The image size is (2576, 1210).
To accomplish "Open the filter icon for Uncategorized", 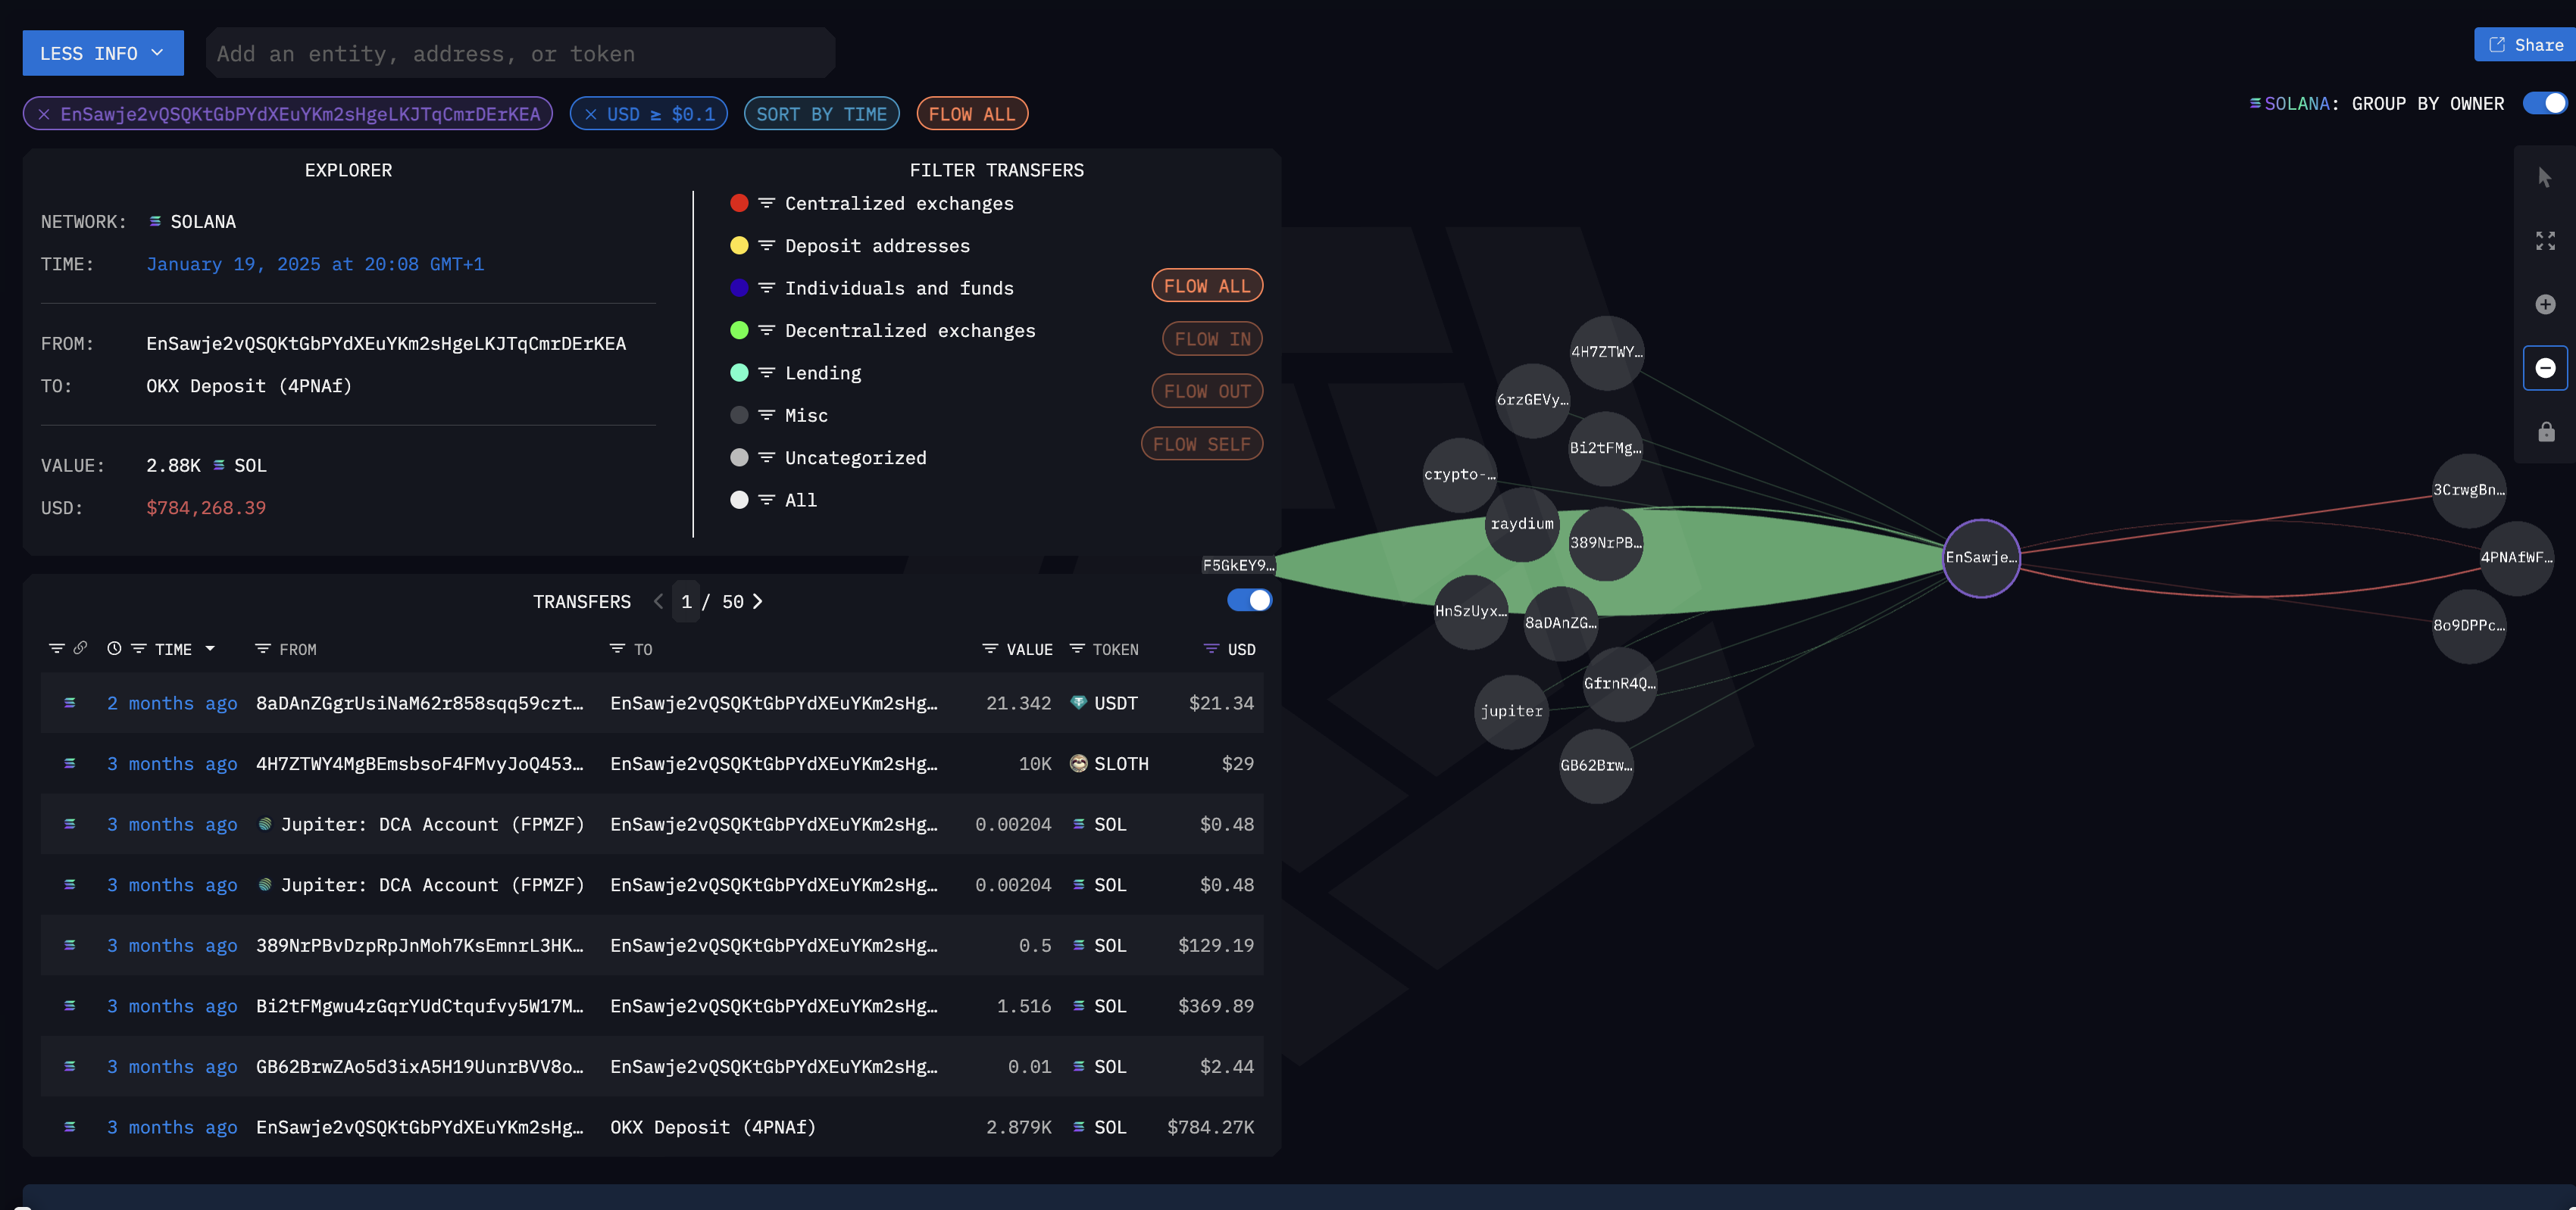I will (x=766, y=457).
